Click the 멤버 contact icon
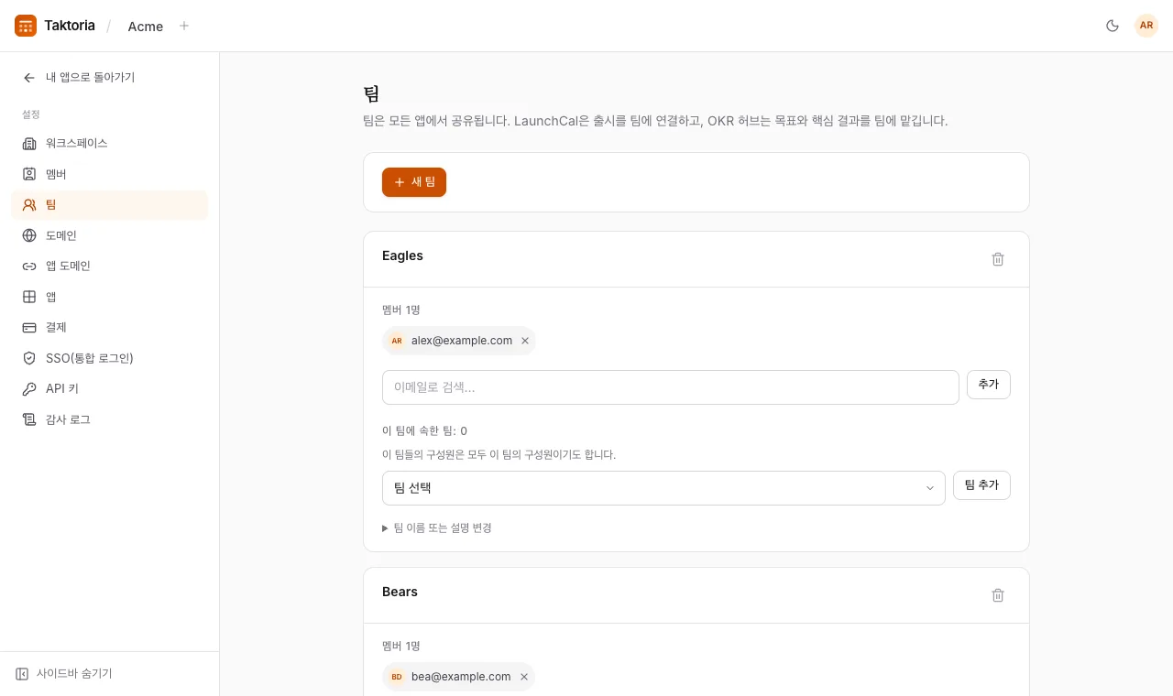This screenshot has width=1173, height=696. click(x=29, y=174)
